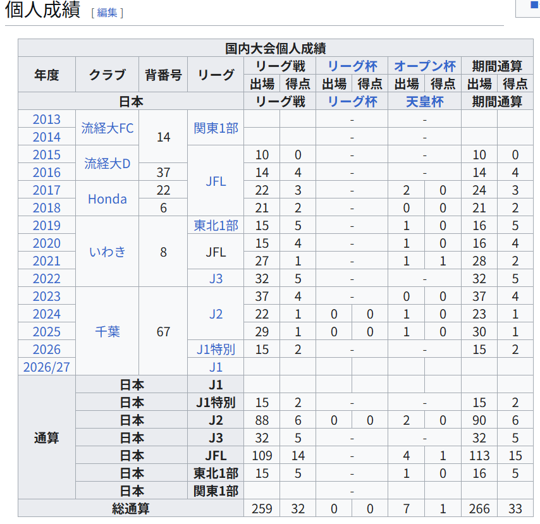Screen dimensions: 540x524
Task: Open the 天皇杯 link
Action: (425, 102)
